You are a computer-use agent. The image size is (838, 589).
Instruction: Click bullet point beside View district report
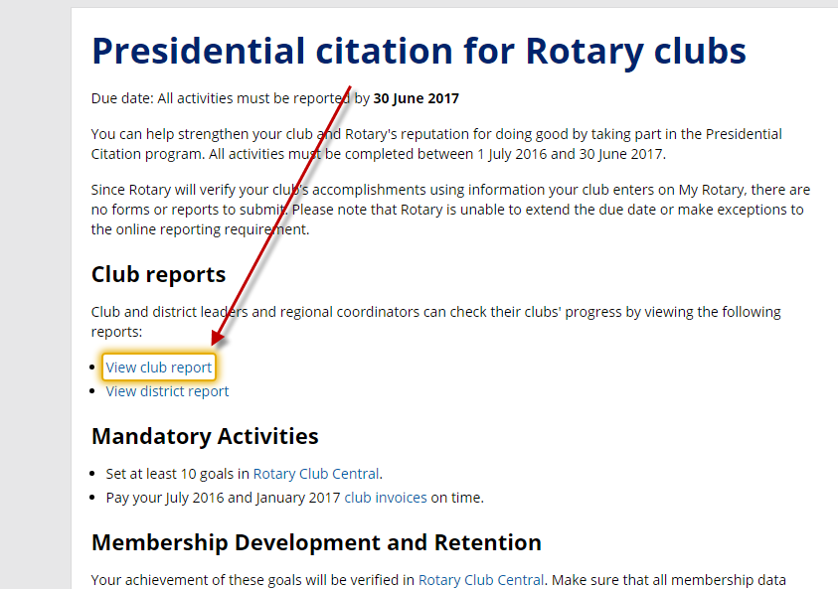click(95, 391)
